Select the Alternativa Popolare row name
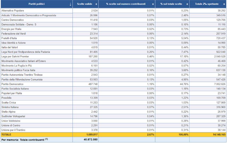The width and height of the screenshot is (227, 143). [x=13, y=11]
